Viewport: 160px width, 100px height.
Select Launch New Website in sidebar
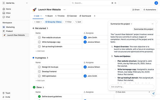(x=15, y=35)
